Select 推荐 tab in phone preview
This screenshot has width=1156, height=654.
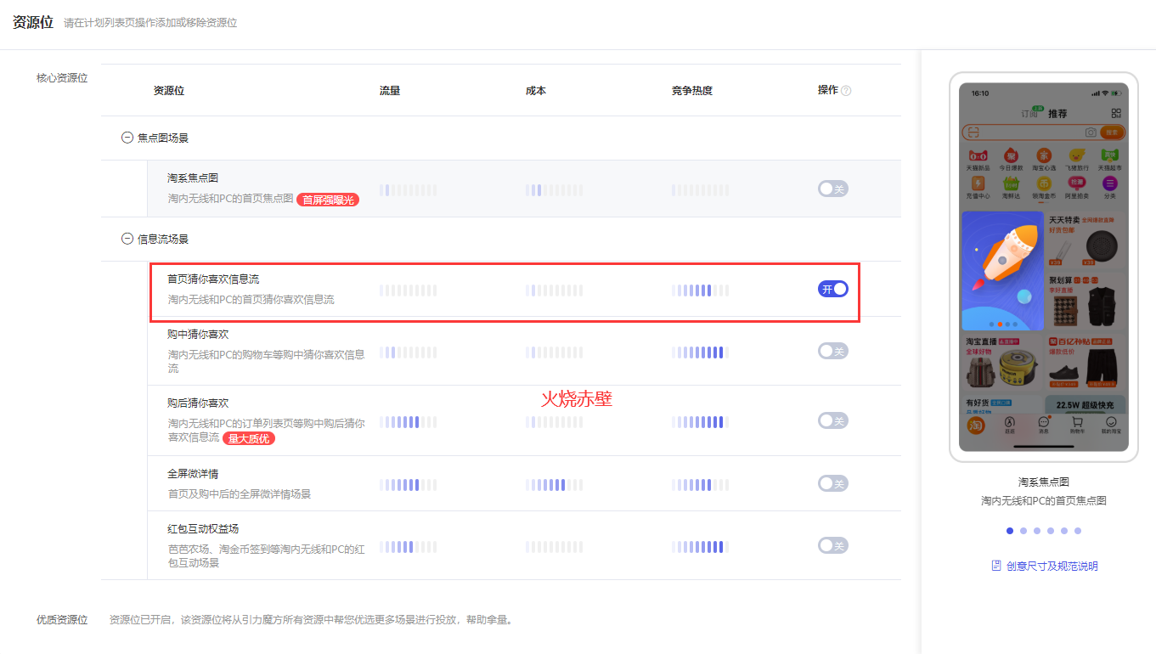pyautogui.click(x=1057, y=113)
